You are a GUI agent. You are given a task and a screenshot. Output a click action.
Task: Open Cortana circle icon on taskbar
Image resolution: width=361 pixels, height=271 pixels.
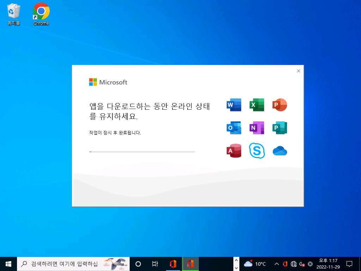pyautogui.click(x=138, y=264)
